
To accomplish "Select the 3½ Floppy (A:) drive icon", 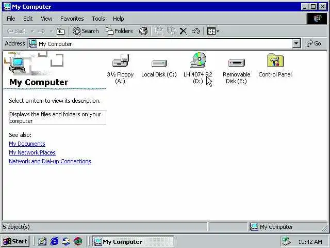I will tap(120, 61).
